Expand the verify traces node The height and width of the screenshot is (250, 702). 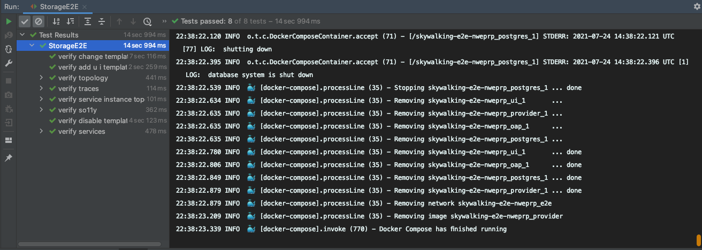pos(42,88)
